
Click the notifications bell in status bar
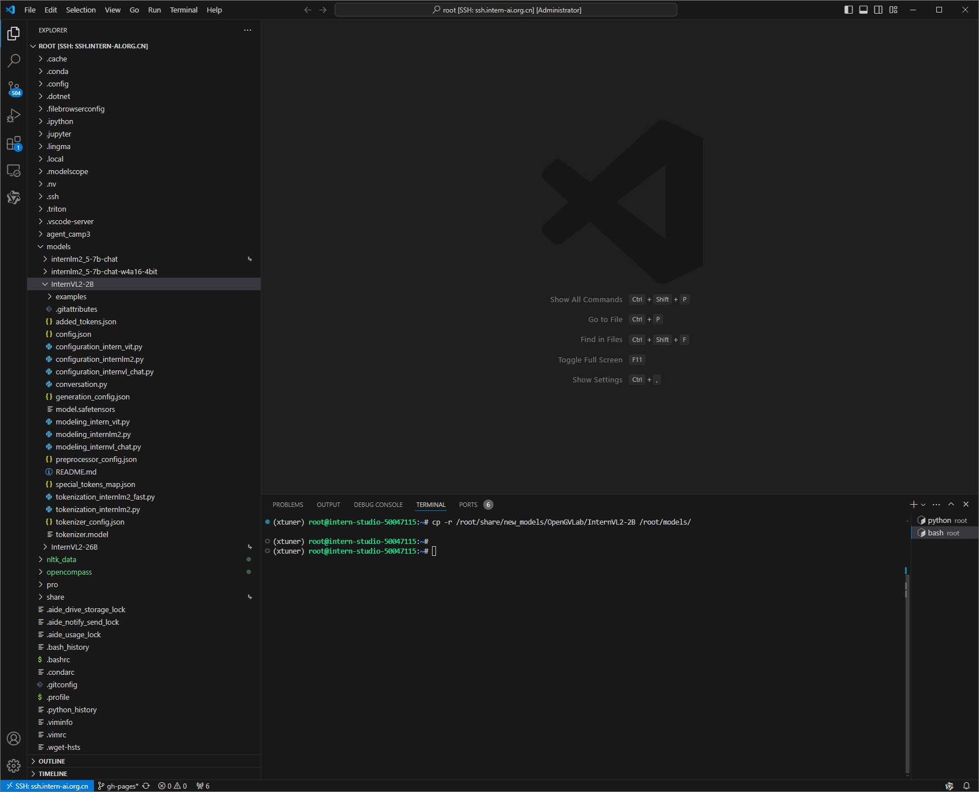966,786
